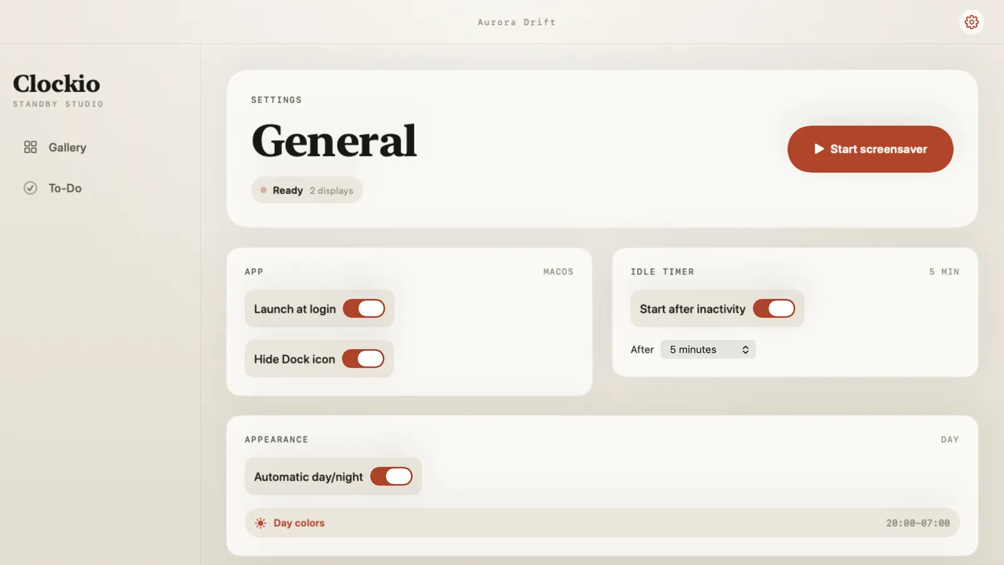Image resolution: width=1004 pixels, height=565 pixels.
Task: Click the 20:00–07:00 schedule time
Action: pos(918,523)
